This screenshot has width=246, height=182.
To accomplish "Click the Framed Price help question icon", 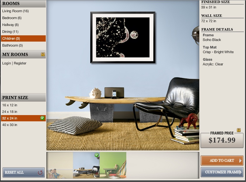I will (239, 130).
